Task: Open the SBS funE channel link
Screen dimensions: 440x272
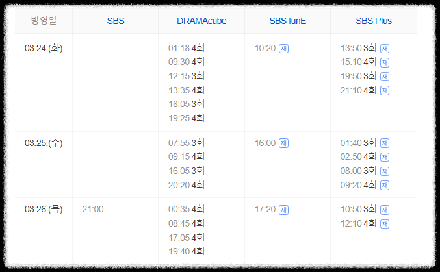Action: tap(288, 21)
